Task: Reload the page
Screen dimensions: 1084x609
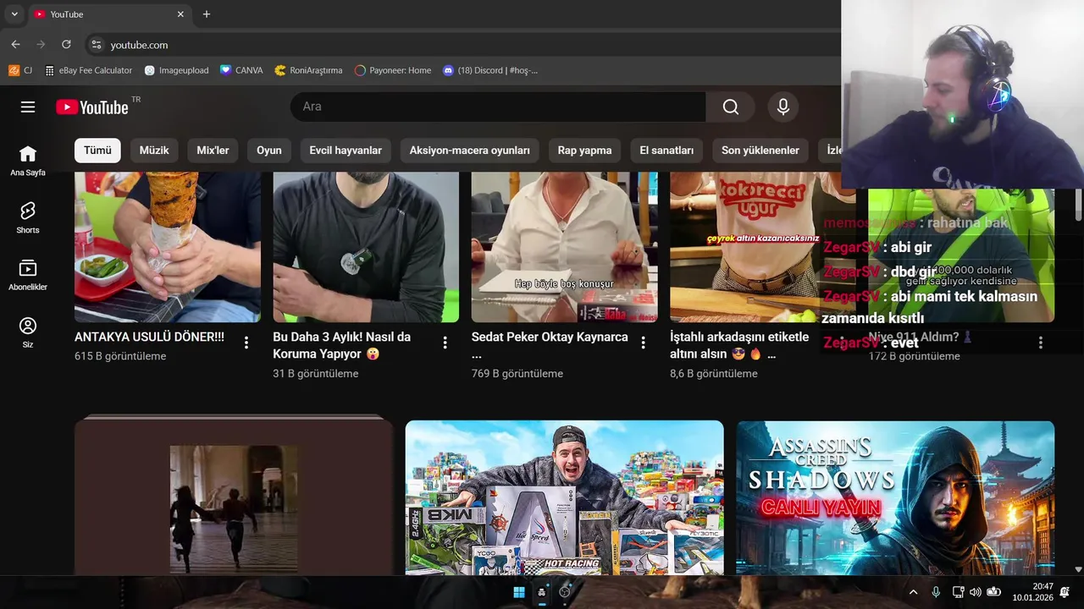Action: 66,44
